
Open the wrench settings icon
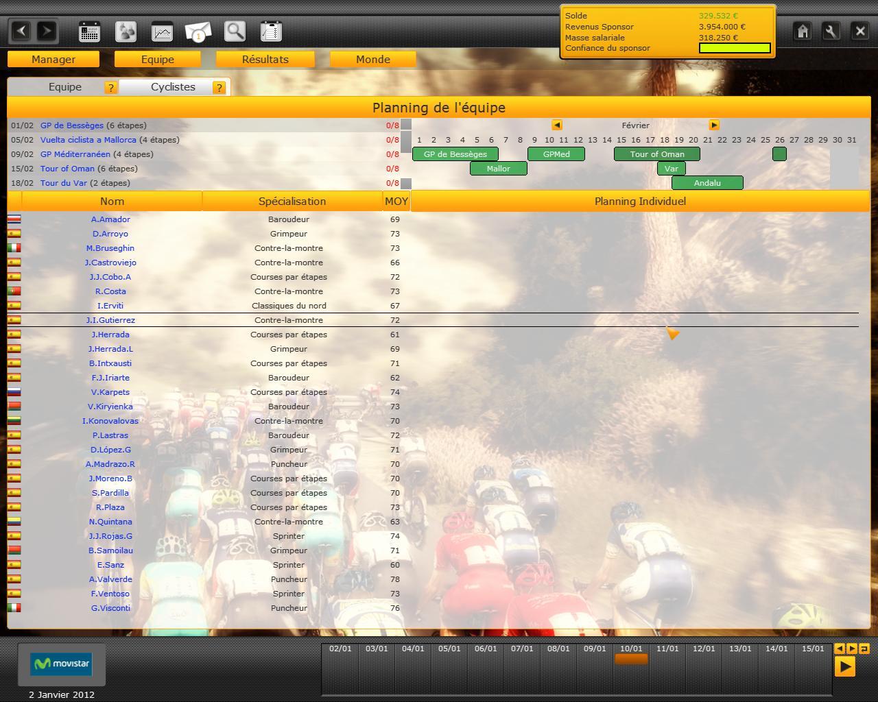click(x=831, y=31)
